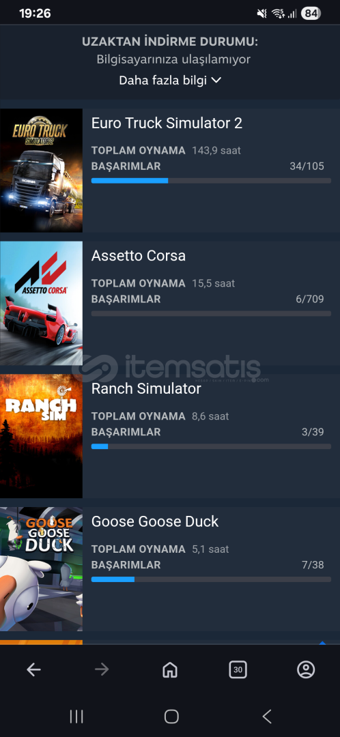Click Euro Truck achievements progress bar
The width and height of the screenshot is (340, 737).
(x=211, y=180)
